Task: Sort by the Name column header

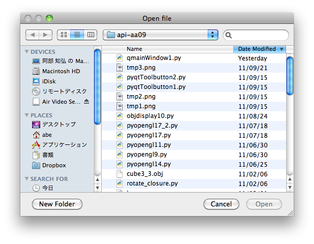Action: point(167,49)
